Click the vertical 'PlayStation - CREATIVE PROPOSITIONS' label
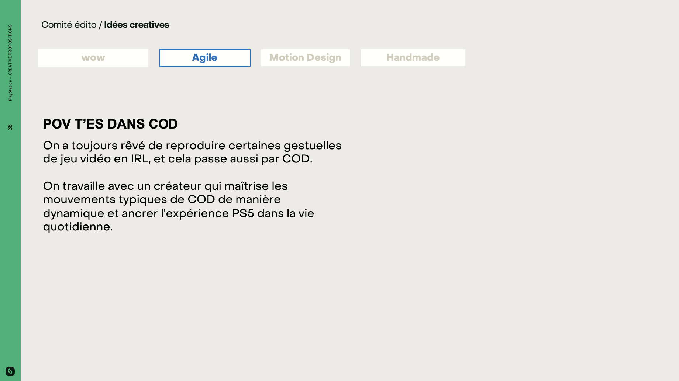Viewport: 679px width, 381px height. coord(10,63)
